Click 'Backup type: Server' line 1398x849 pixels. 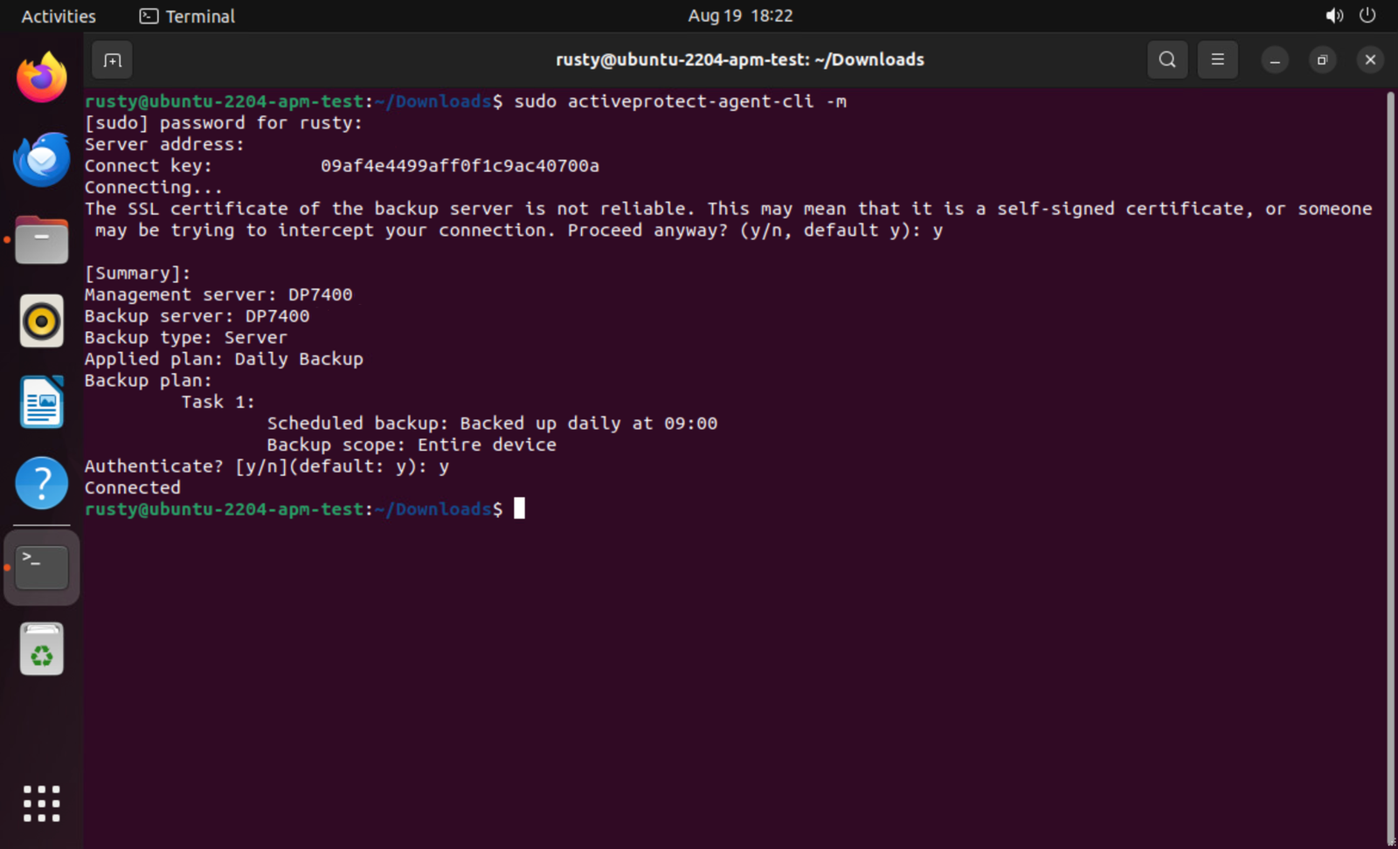186,338
